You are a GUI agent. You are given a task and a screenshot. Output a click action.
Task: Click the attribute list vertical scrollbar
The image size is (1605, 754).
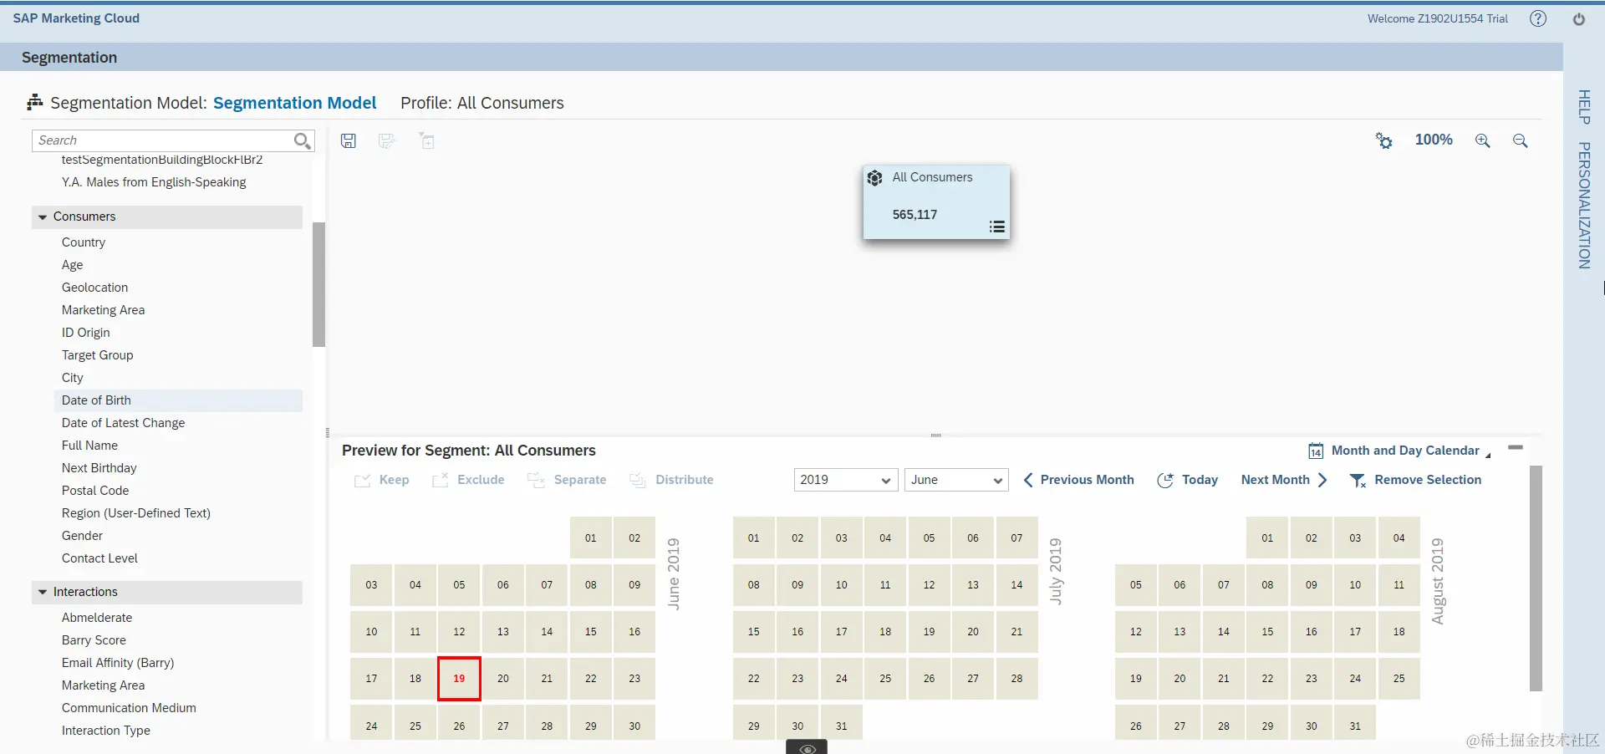(318, 284)
